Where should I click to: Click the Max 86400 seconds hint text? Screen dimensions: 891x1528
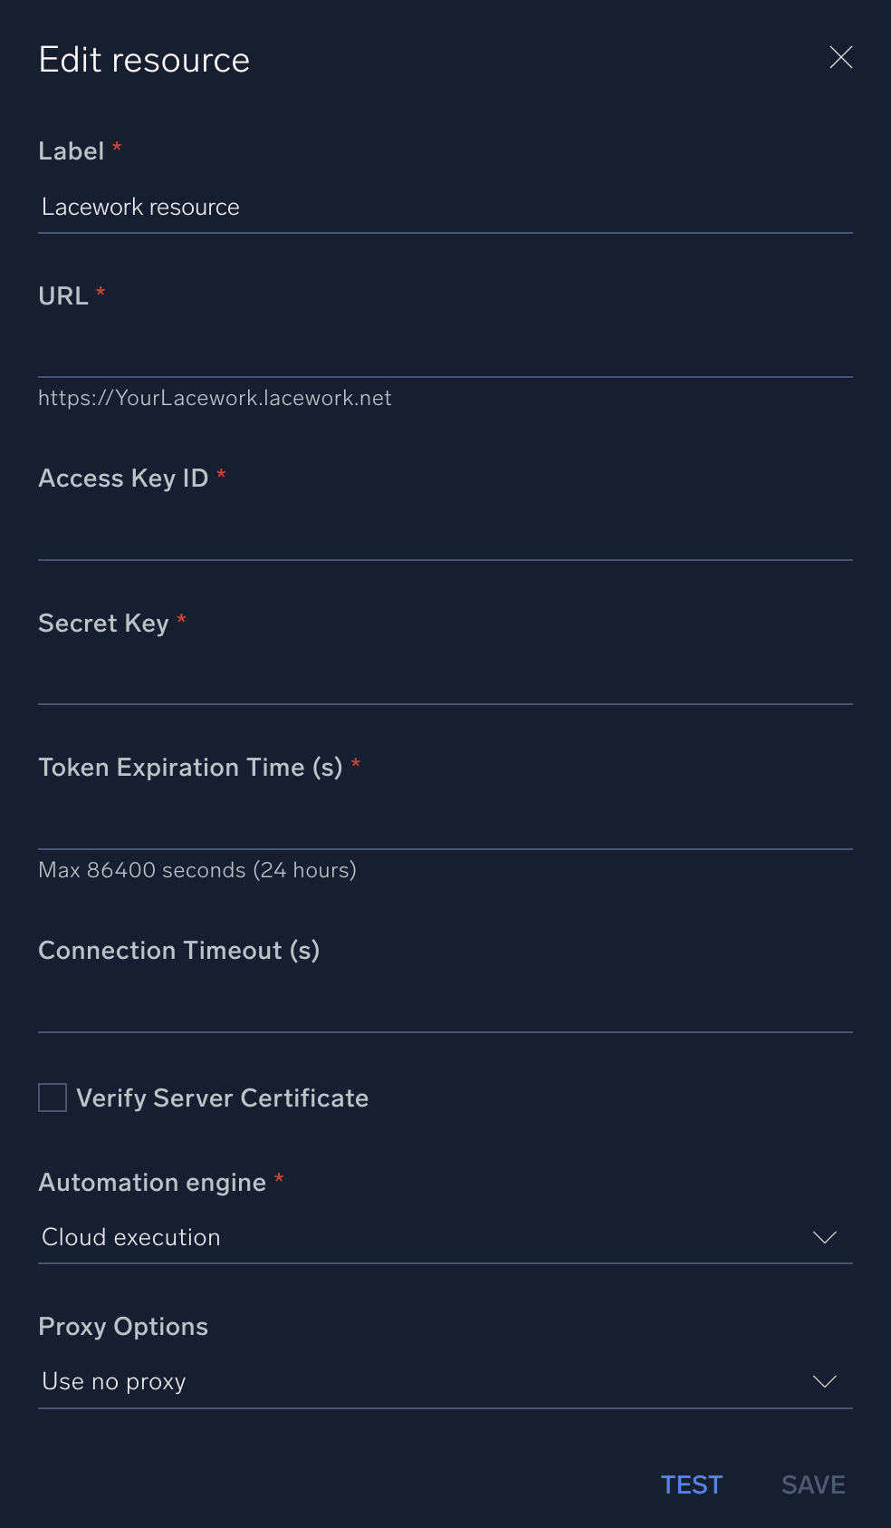click(x=197, y=870)
